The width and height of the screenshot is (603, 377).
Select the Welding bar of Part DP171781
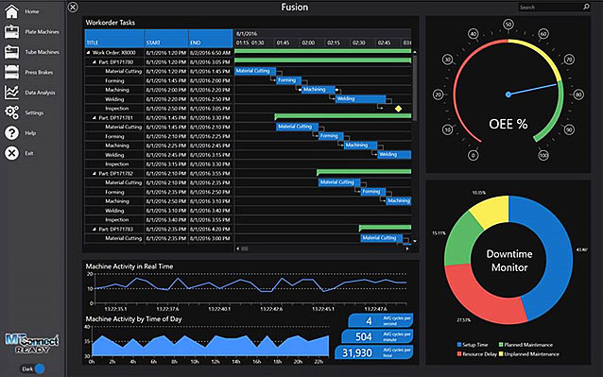pyautogui.click(x=394, y=155)
